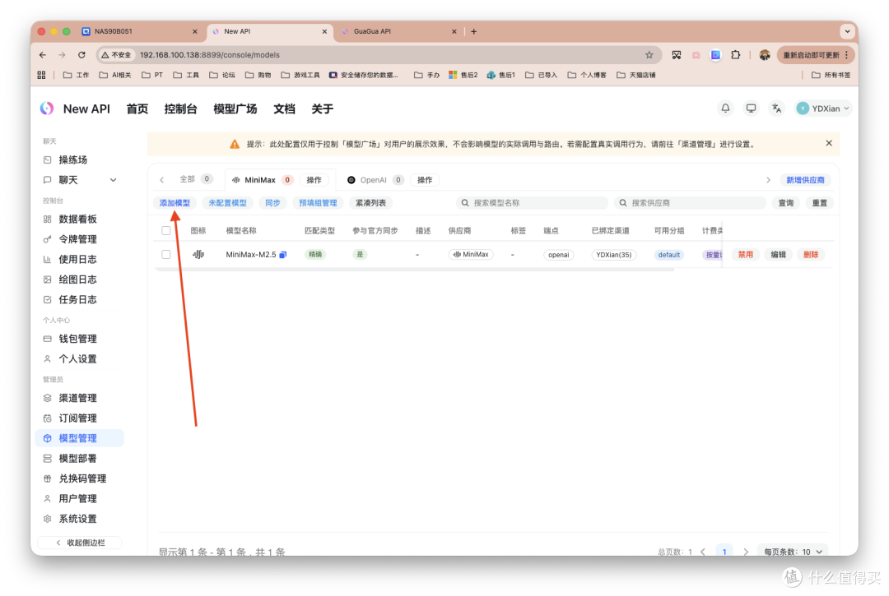The width and height of the screenshot is (889, 596).
Task: Open the language translate icon
Action: [776, 109]
